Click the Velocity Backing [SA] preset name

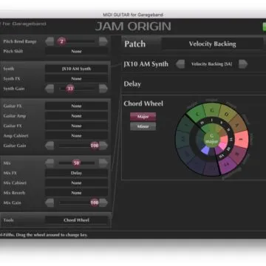211,64
